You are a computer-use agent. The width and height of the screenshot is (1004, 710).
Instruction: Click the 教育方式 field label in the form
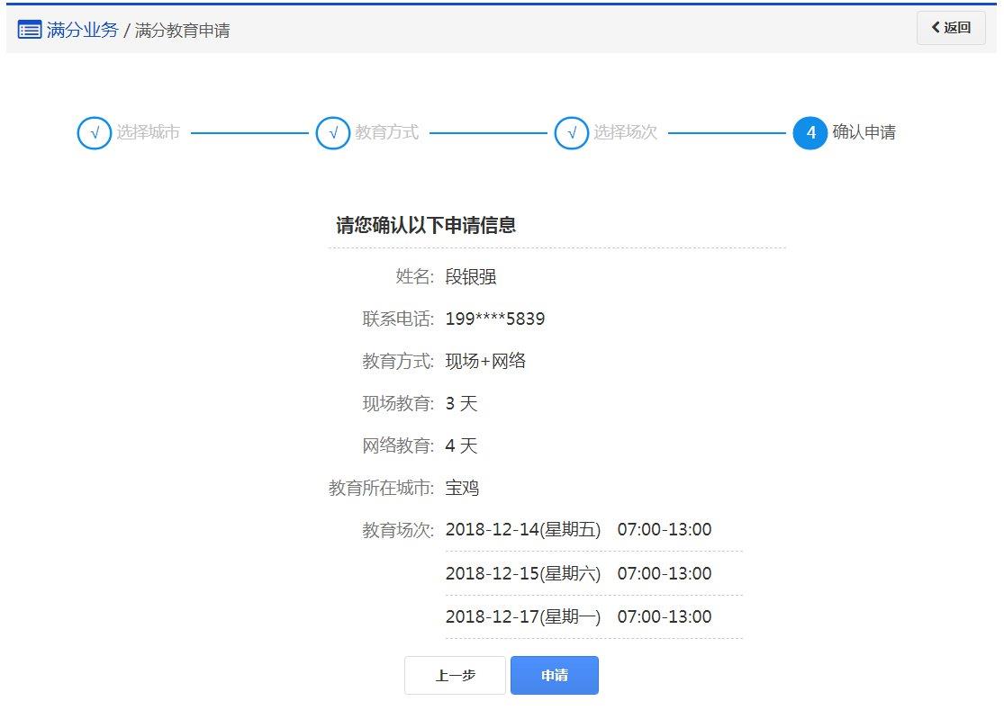398,362
